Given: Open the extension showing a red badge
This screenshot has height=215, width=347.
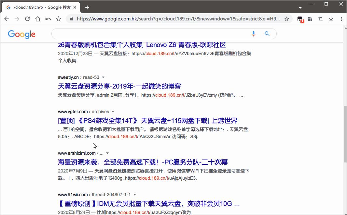Looking at the screenshot, I should pos(299,19).
